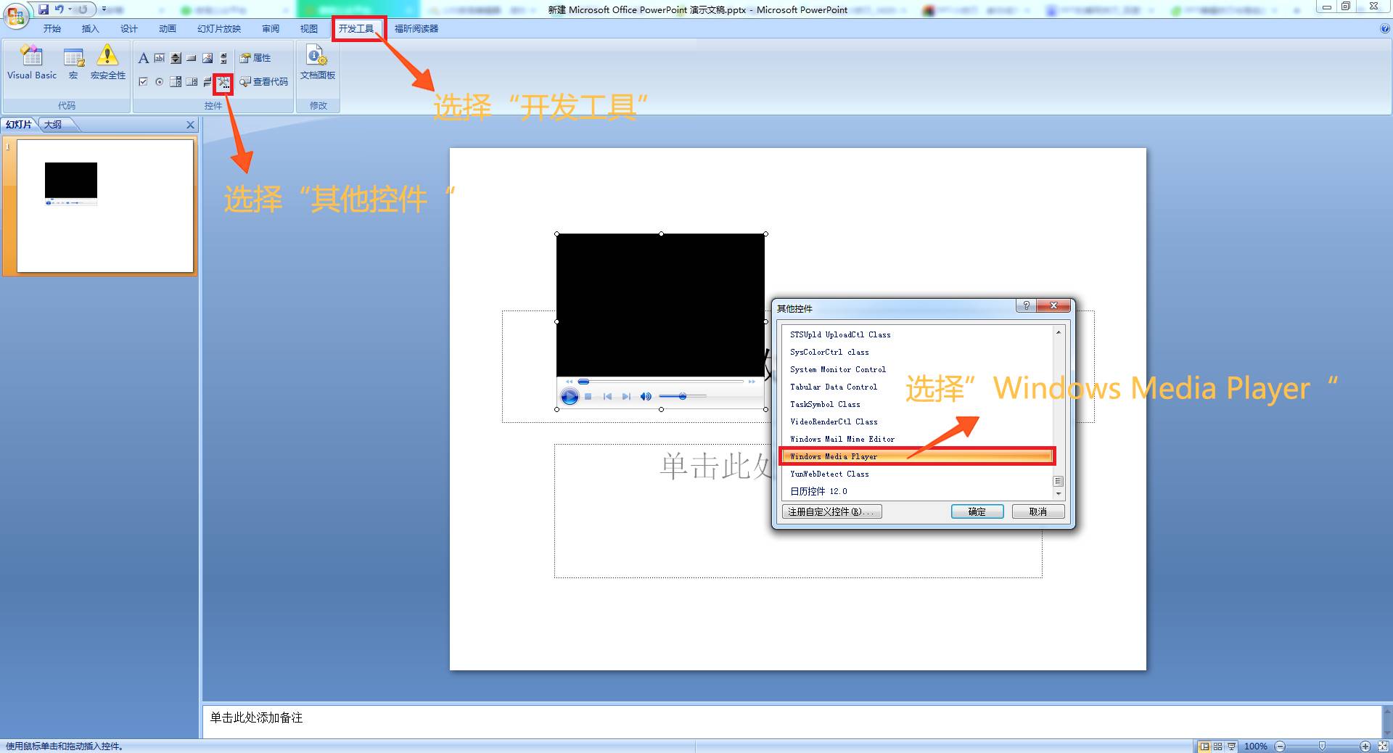Select 'STSUpld UploadCtl Class' in list
Screen dimensions: 1393x753
(x=917, y=334)
